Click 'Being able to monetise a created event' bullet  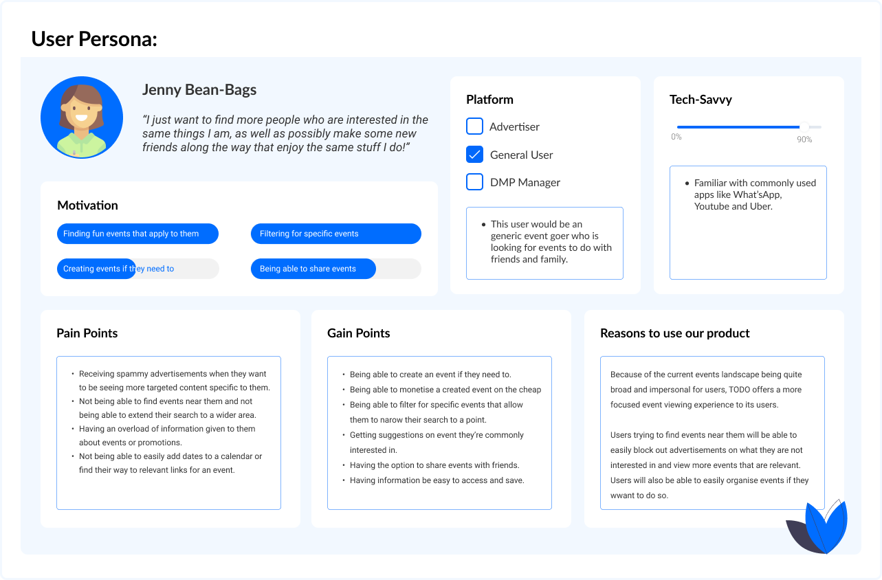445,390
